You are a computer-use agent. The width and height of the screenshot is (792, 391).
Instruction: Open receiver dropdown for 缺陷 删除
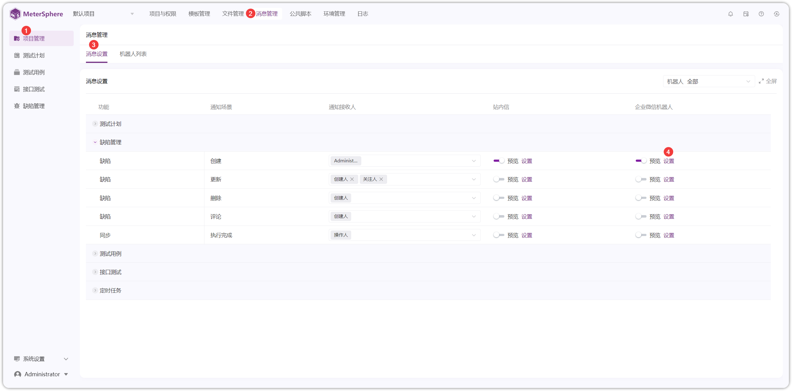(404, 198)
